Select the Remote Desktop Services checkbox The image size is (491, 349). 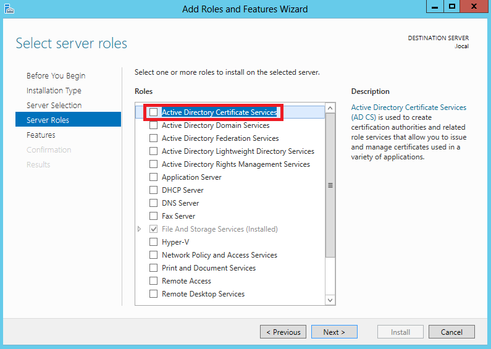click(x=153, y=294)
